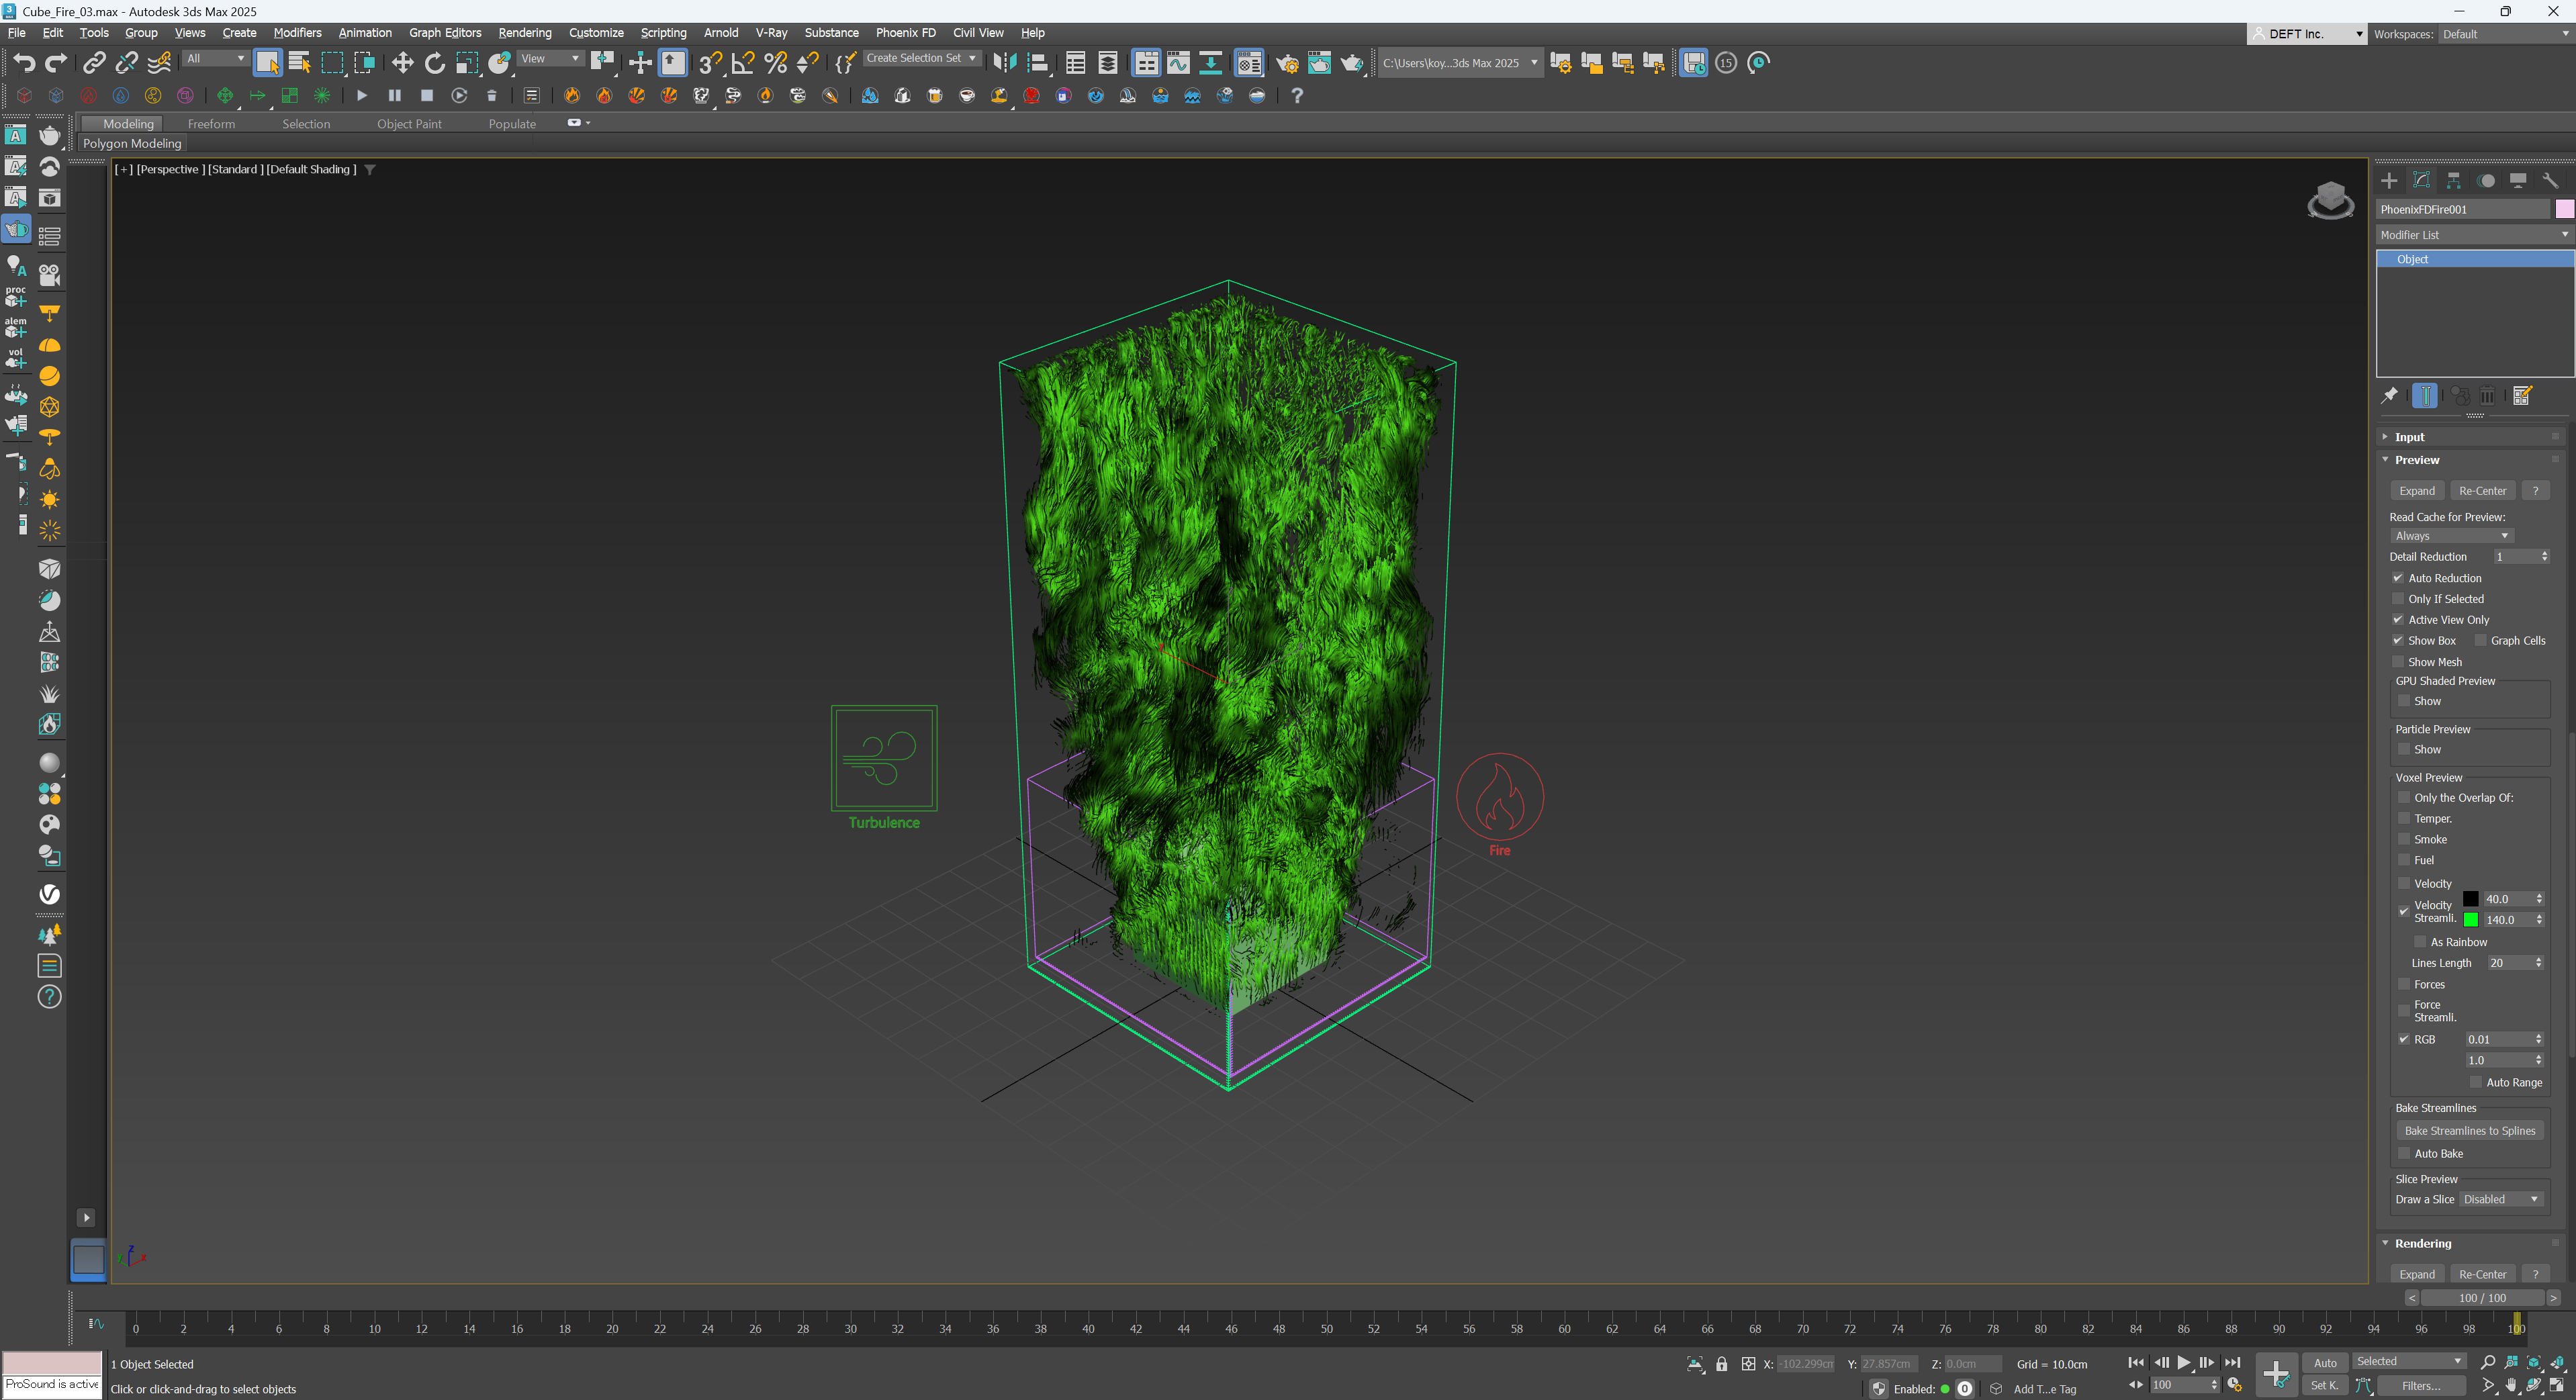
Task: Toggle Angle Snap icon
Action: 742,63
